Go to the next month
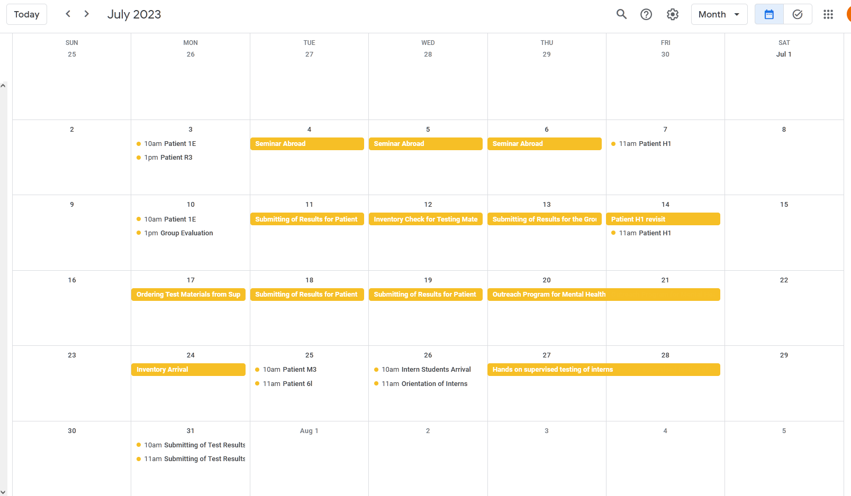The width and height of the screenshot is (851, 496). click(x=87, y=14)
